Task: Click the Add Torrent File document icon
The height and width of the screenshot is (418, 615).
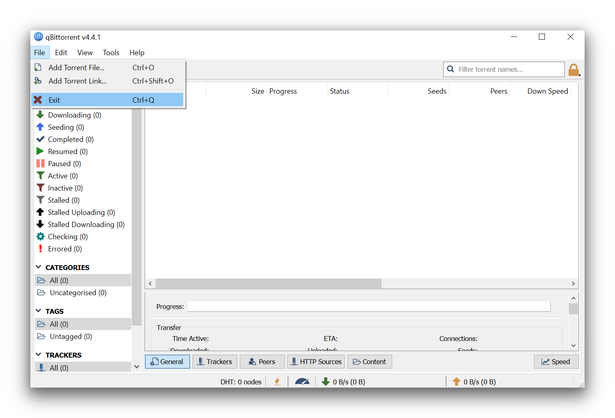Action: point(38,67)
